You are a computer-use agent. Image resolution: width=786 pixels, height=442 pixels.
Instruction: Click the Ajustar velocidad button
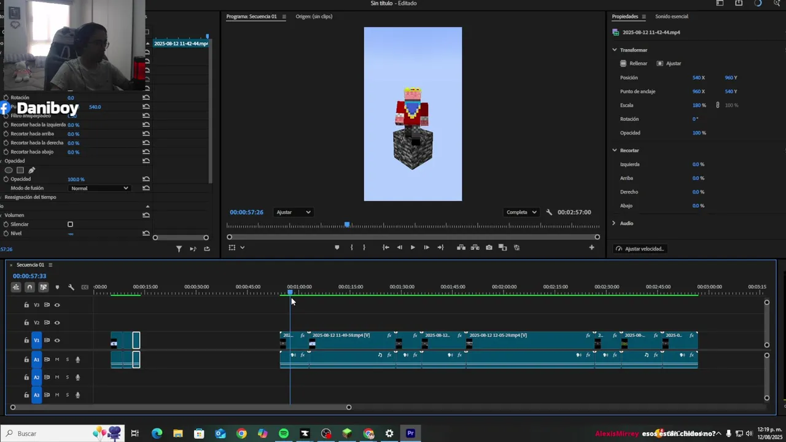(x=640, y=249)
